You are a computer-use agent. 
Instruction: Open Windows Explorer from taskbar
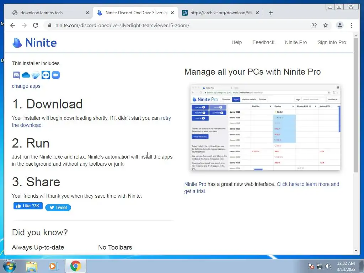[32, 266]
